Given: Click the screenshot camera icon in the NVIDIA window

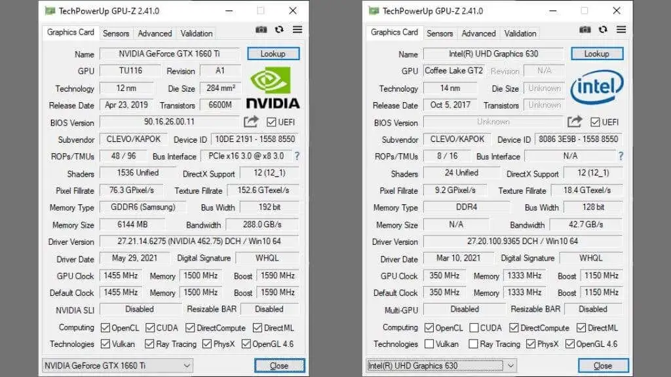Looking at the screenshot, I should coord(261,29).
